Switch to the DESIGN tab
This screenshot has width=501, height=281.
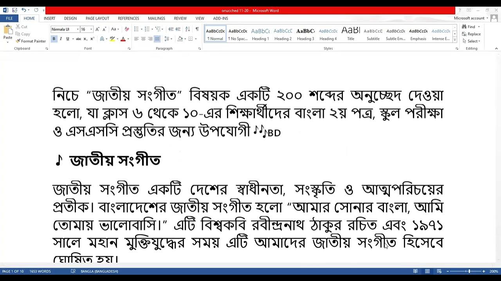70,18
